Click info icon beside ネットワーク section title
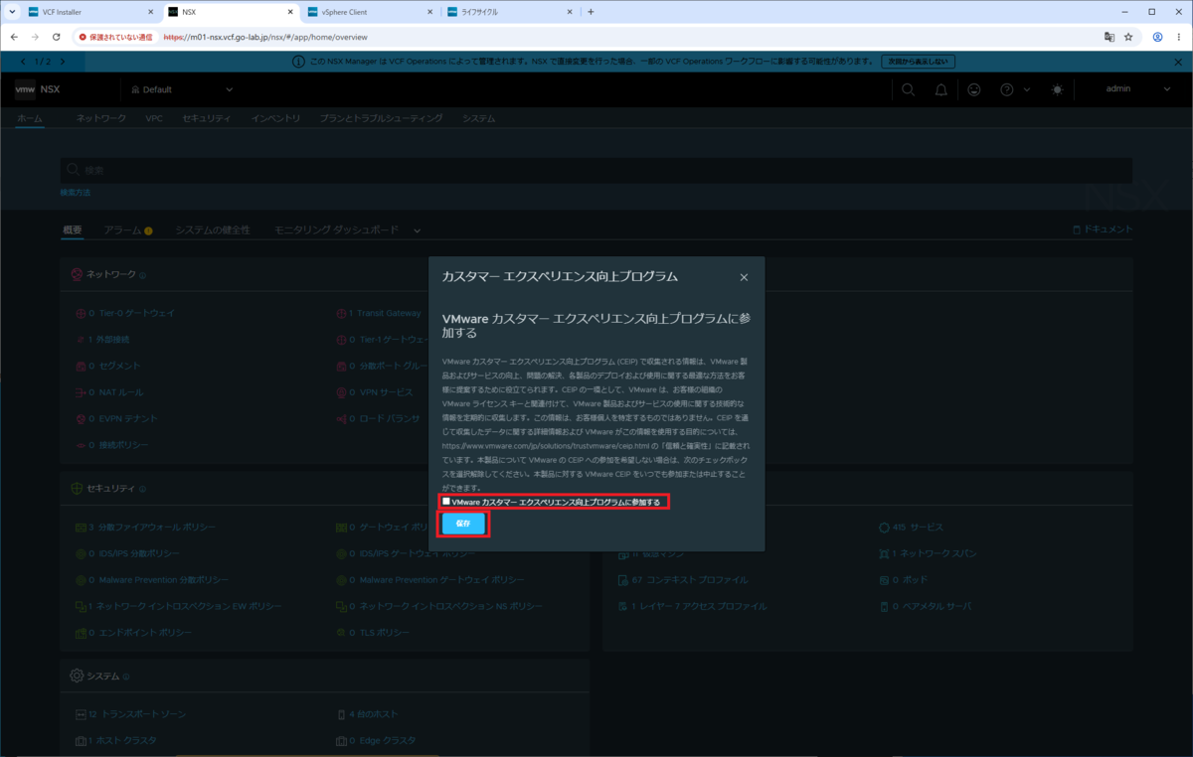Image resolution: width=1193 pixels, height=757 pixels. [143, 274]
